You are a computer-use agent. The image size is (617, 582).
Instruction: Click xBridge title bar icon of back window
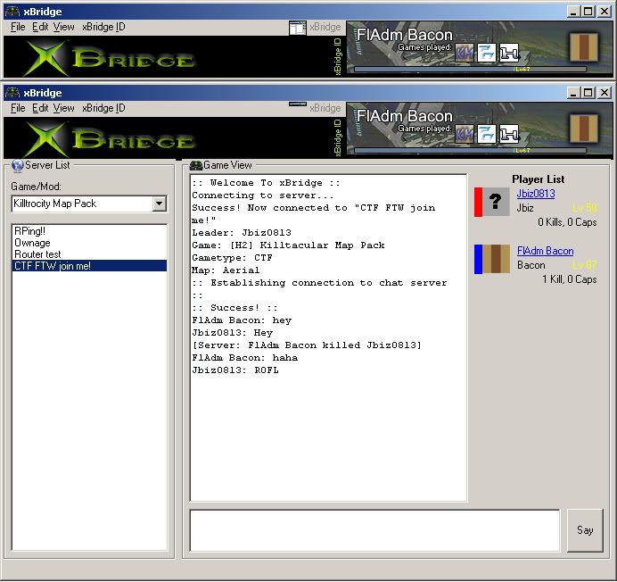pos(12,12)
